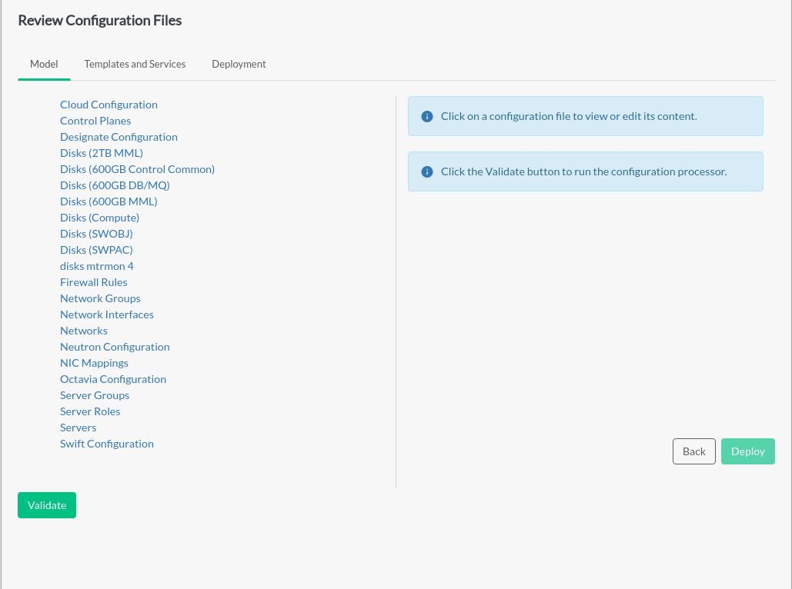Screen dimensions: 792x589
Task: Open the Cloud Configuration file
Action: (109, 105)
